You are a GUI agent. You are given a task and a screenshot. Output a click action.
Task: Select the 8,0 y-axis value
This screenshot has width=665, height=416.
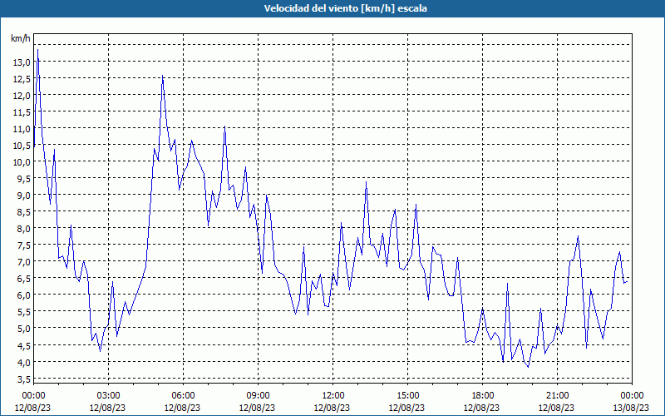click(x=23, y=228)
